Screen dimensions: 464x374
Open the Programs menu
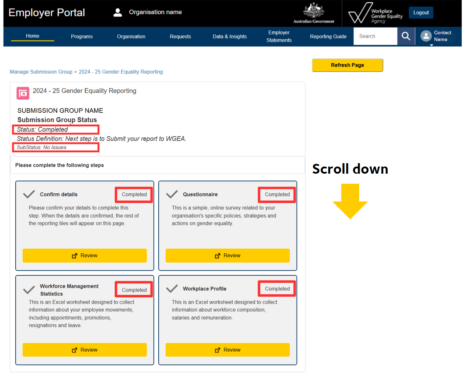coord(82,36)
